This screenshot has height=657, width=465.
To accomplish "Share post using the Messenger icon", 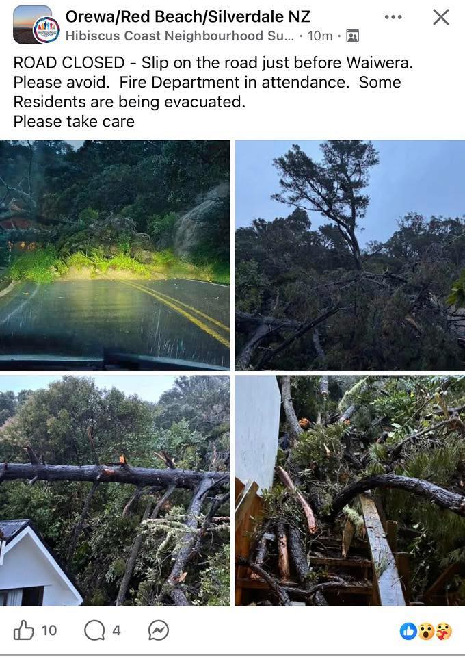I will pyautogui.click(x=159, y=630).
